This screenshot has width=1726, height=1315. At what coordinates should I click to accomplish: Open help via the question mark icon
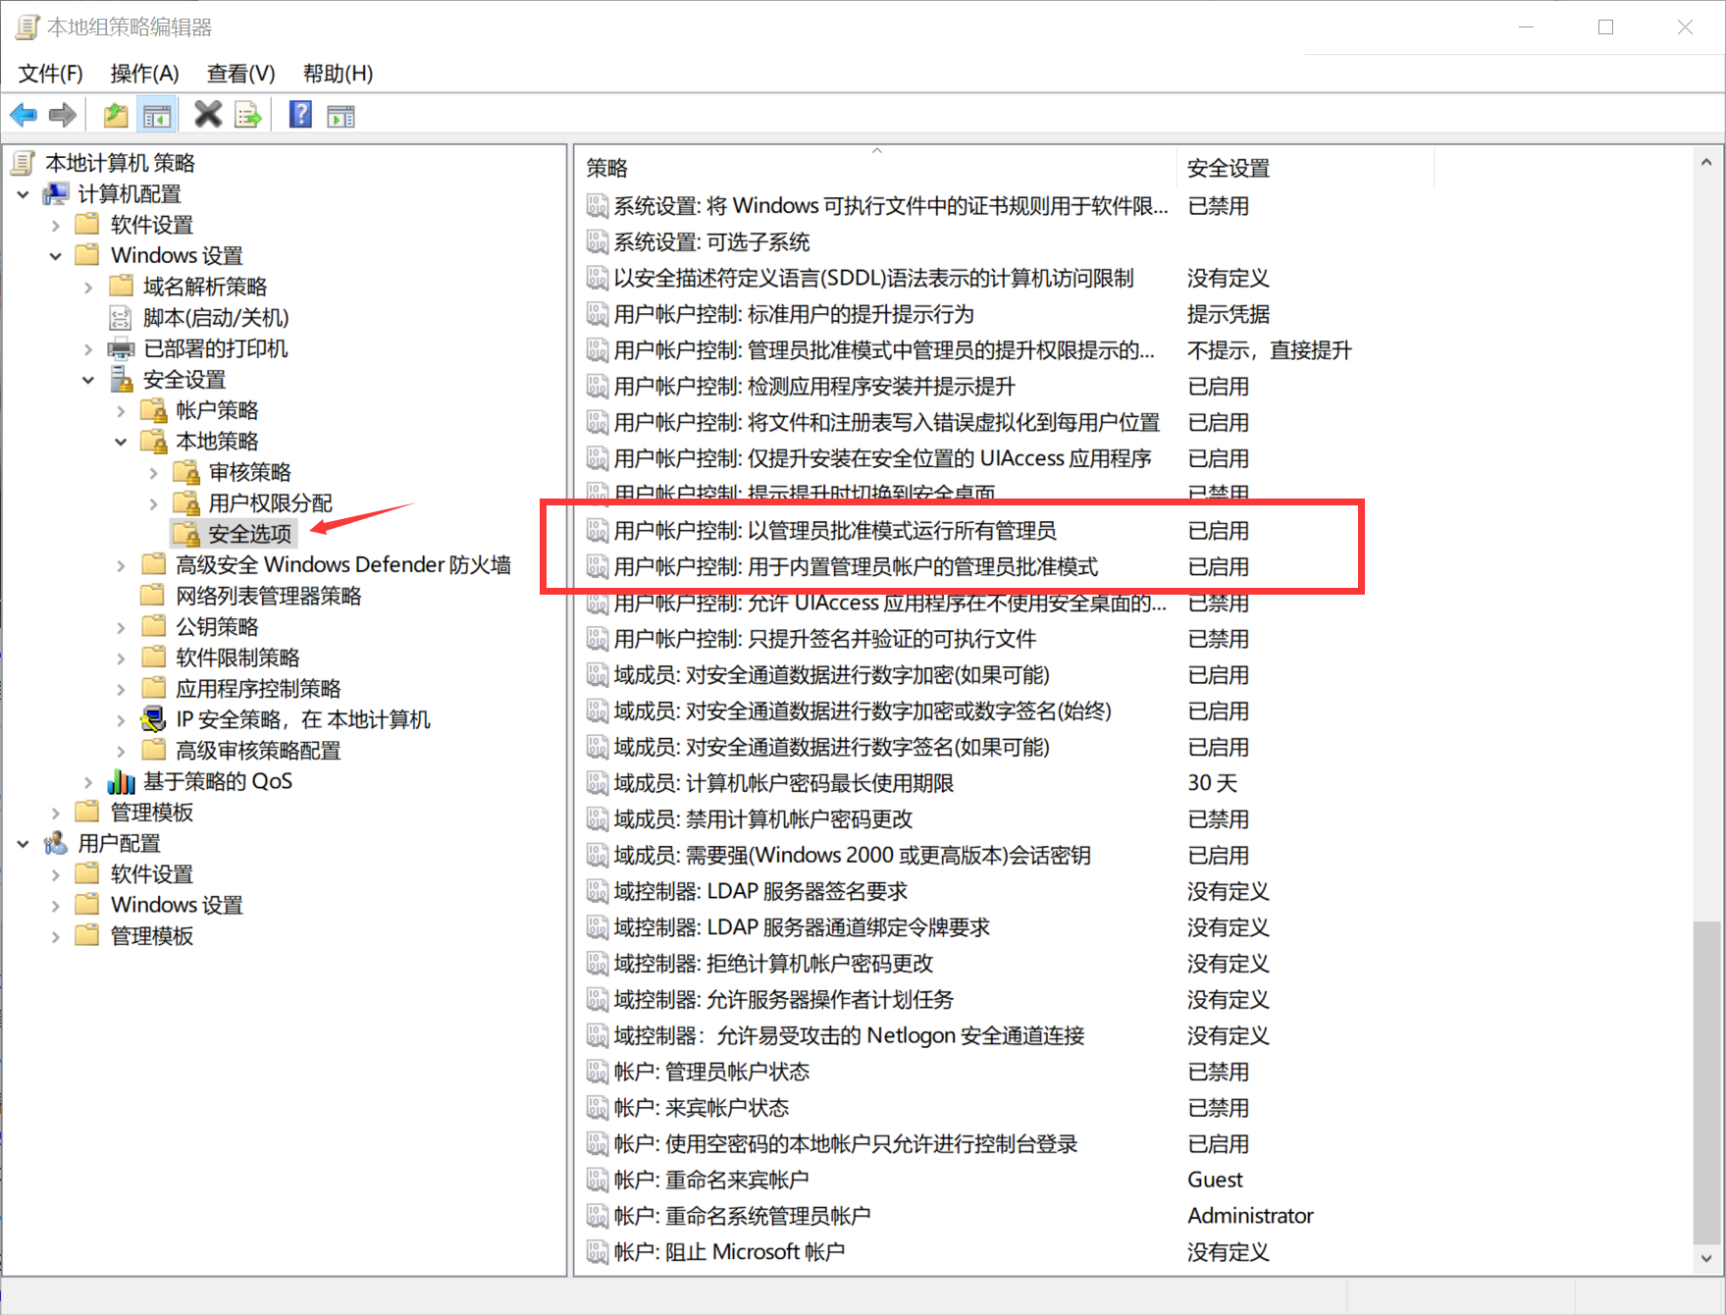point(298,114)
